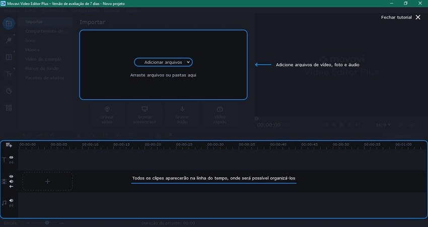
Task: Mute the music audio track
Action: pyautogui.click(x=11, y=200)
